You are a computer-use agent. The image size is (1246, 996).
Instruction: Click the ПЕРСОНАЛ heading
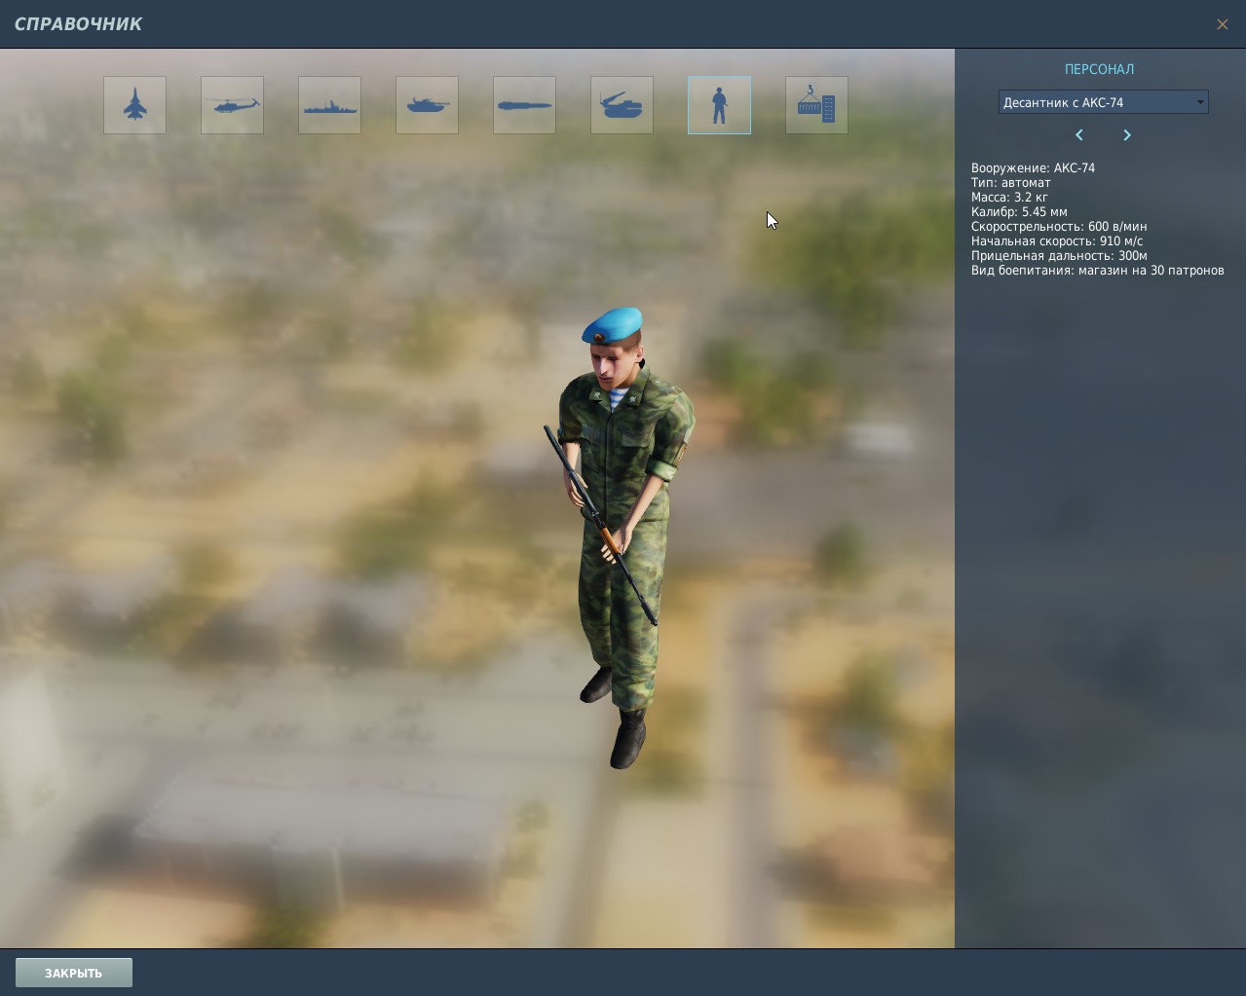pyautogui.click(x=1099, y=69)
